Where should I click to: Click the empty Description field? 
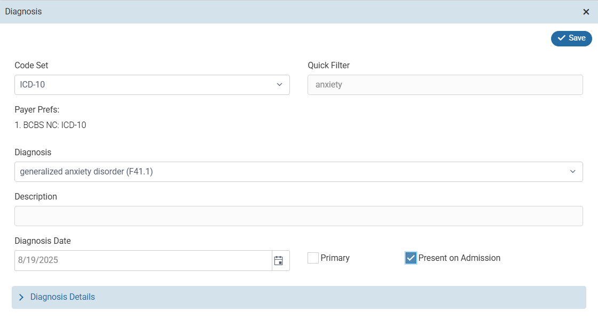click(x=298, y=216)
